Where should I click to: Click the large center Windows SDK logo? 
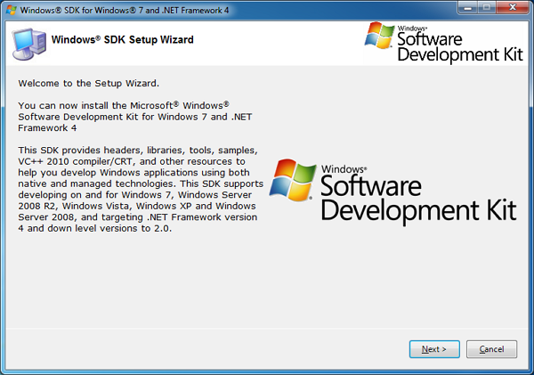[x=392, y=191]
